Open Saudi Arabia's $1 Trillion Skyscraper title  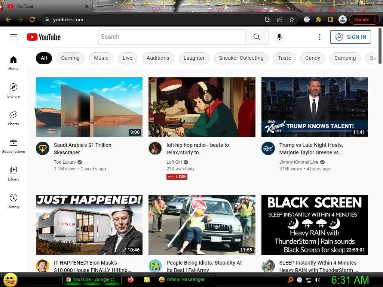83,149
